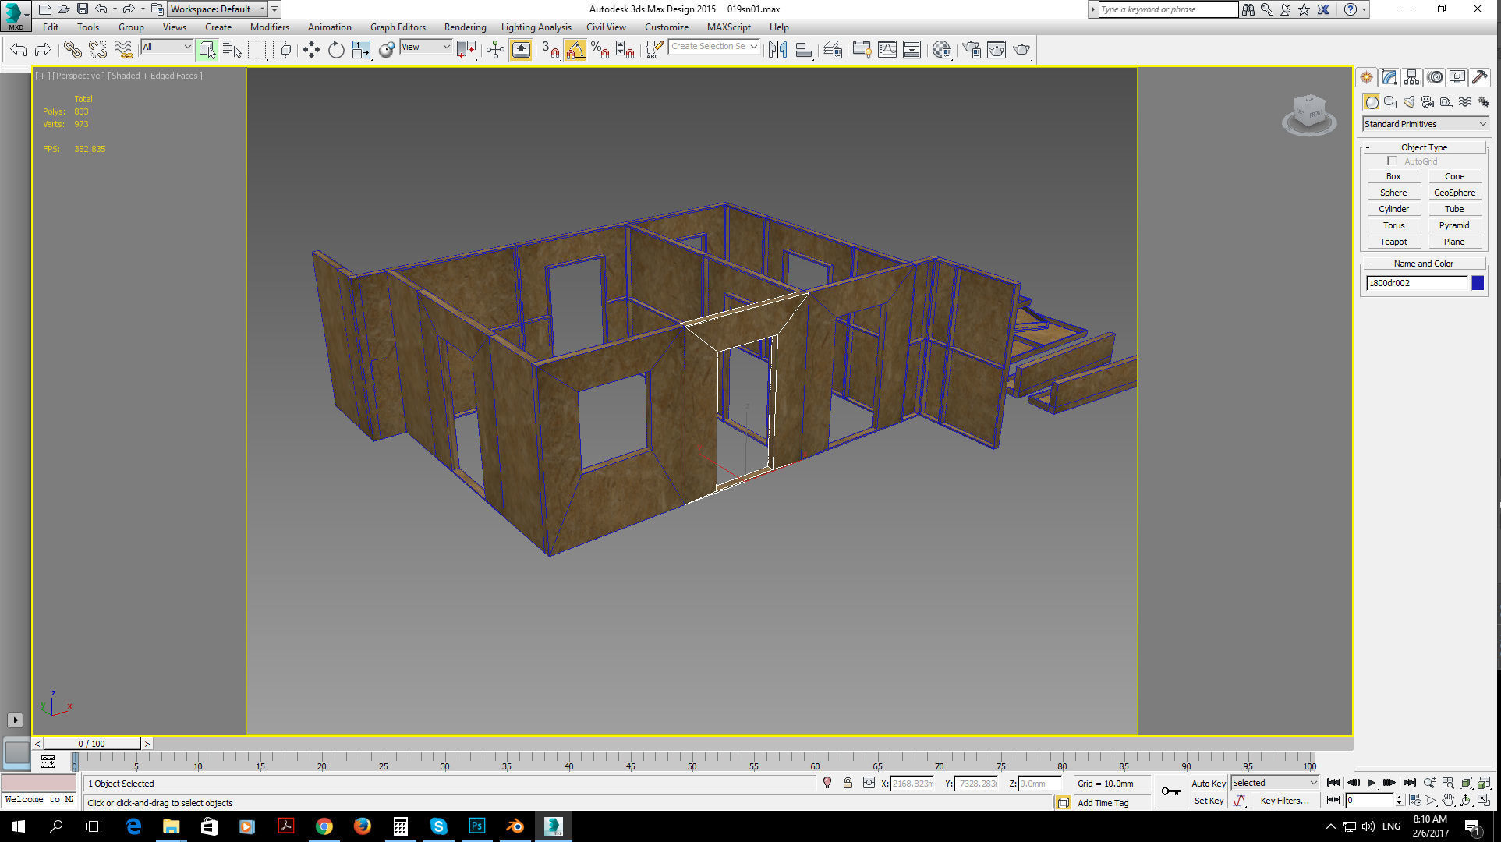Select the Systems category icon
This screenshot has width=1501, height=842.
tap(1483, 102)
